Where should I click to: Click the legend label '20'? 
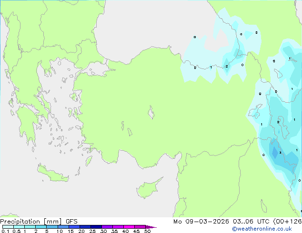81,231
